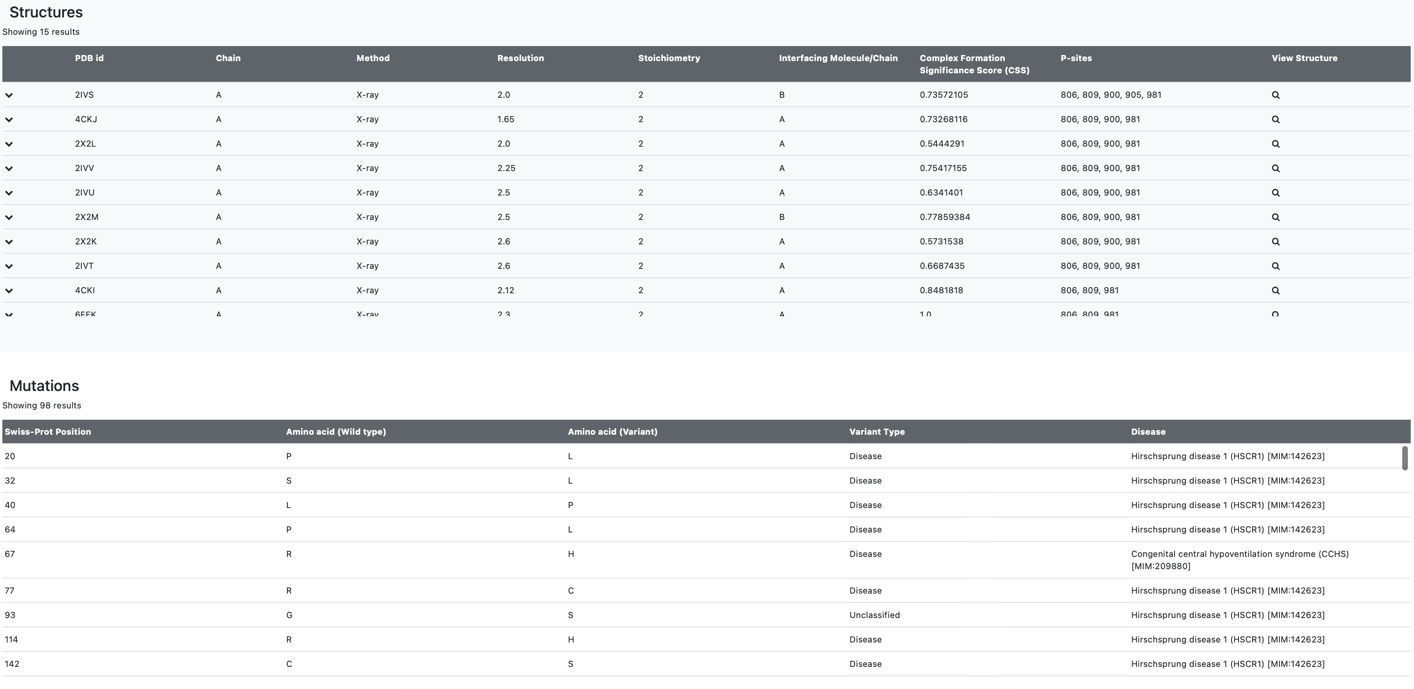Click magnifier icon for 4CKI row
Screen dimensions: 1414x689
[x=1275, y=290]
